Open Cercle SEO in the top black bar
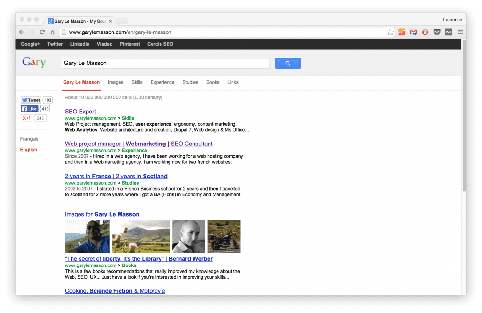 coord(160,44)
